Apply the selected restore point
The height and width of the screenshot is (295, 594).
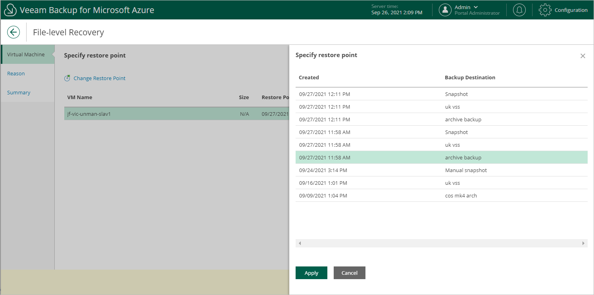tap(311, 273)
